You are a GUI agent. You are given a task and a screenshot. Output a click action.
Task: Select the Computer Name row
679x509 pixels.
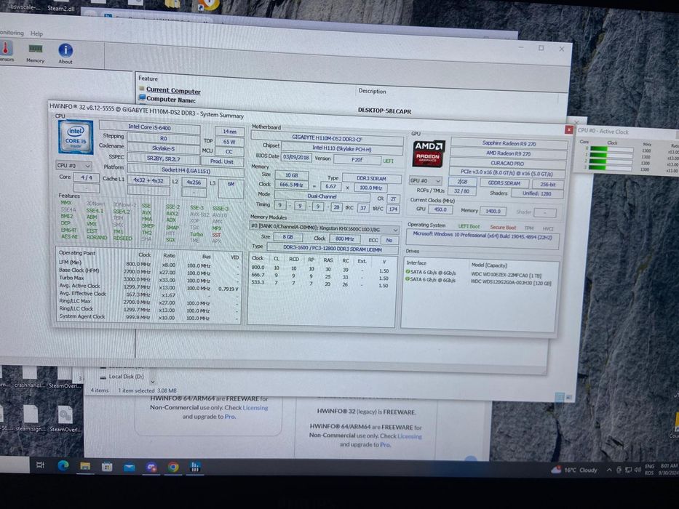point(170,100)
